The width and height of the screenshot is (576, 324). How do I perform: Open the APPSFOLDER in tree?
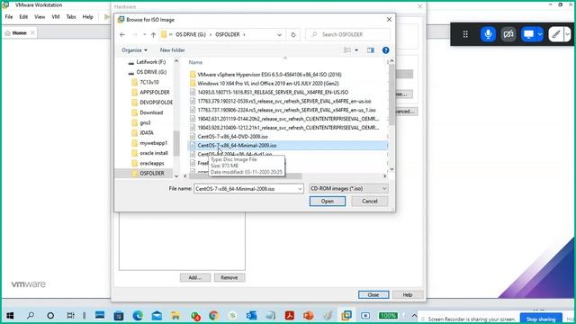click(x=154, y=92)
